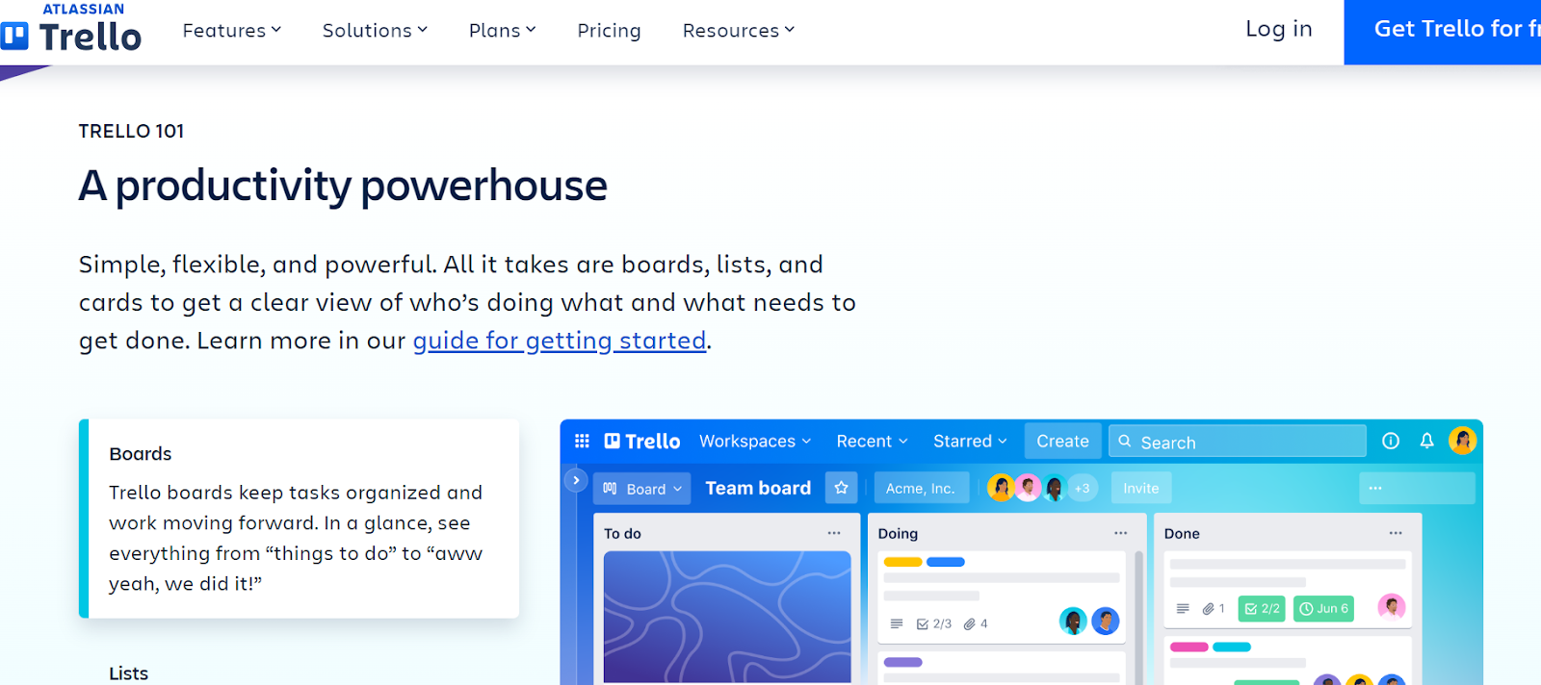Click the attachment icon with 1 in Done

click(1214, 608)
